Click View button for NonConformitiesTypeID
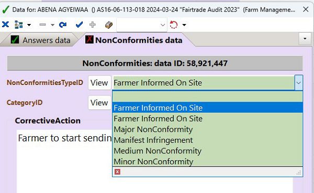This screenshot has height=193, width=314. tap(99, 82)
